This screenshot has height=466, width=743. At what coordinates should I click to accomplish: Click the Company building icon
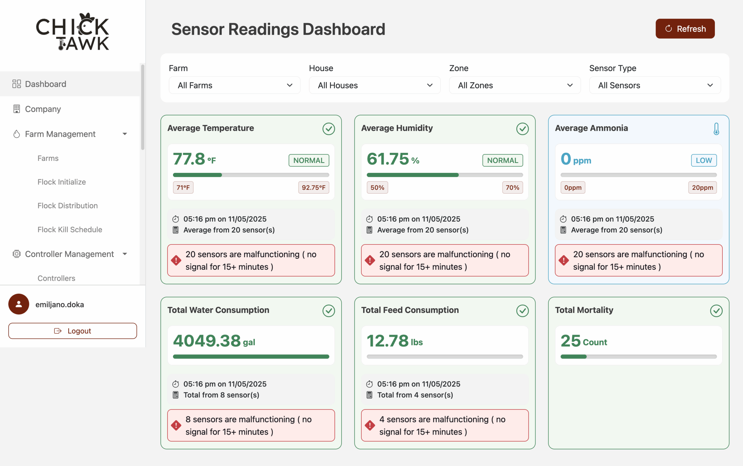click(x=16, y=109)
